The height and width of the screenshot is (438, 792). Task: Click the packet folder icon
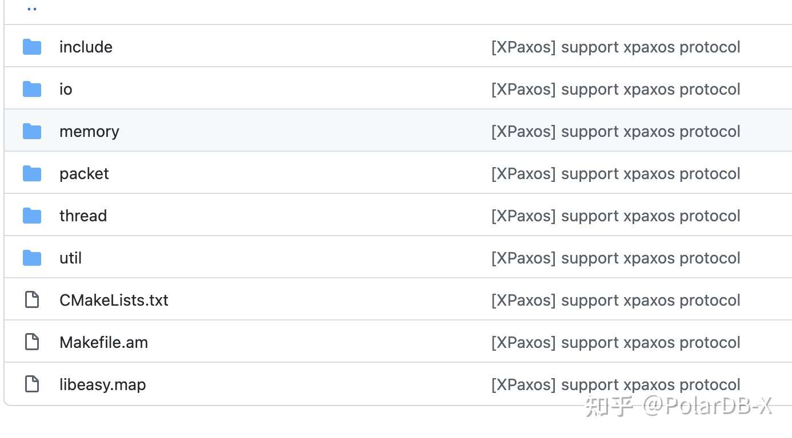coord(32,173)
